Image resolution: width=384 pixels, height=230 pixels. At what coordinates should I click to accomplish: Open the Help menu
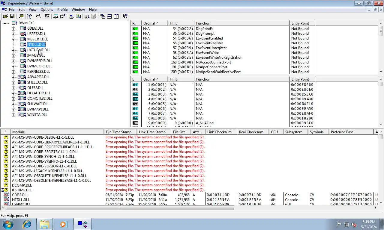pyautogui.click(x=93, y=10)
